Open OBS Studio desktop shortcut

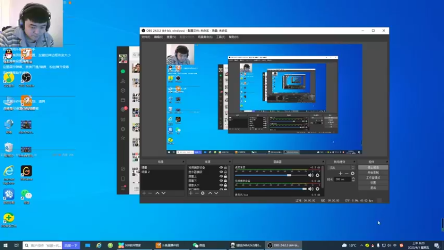coord(26,79)
